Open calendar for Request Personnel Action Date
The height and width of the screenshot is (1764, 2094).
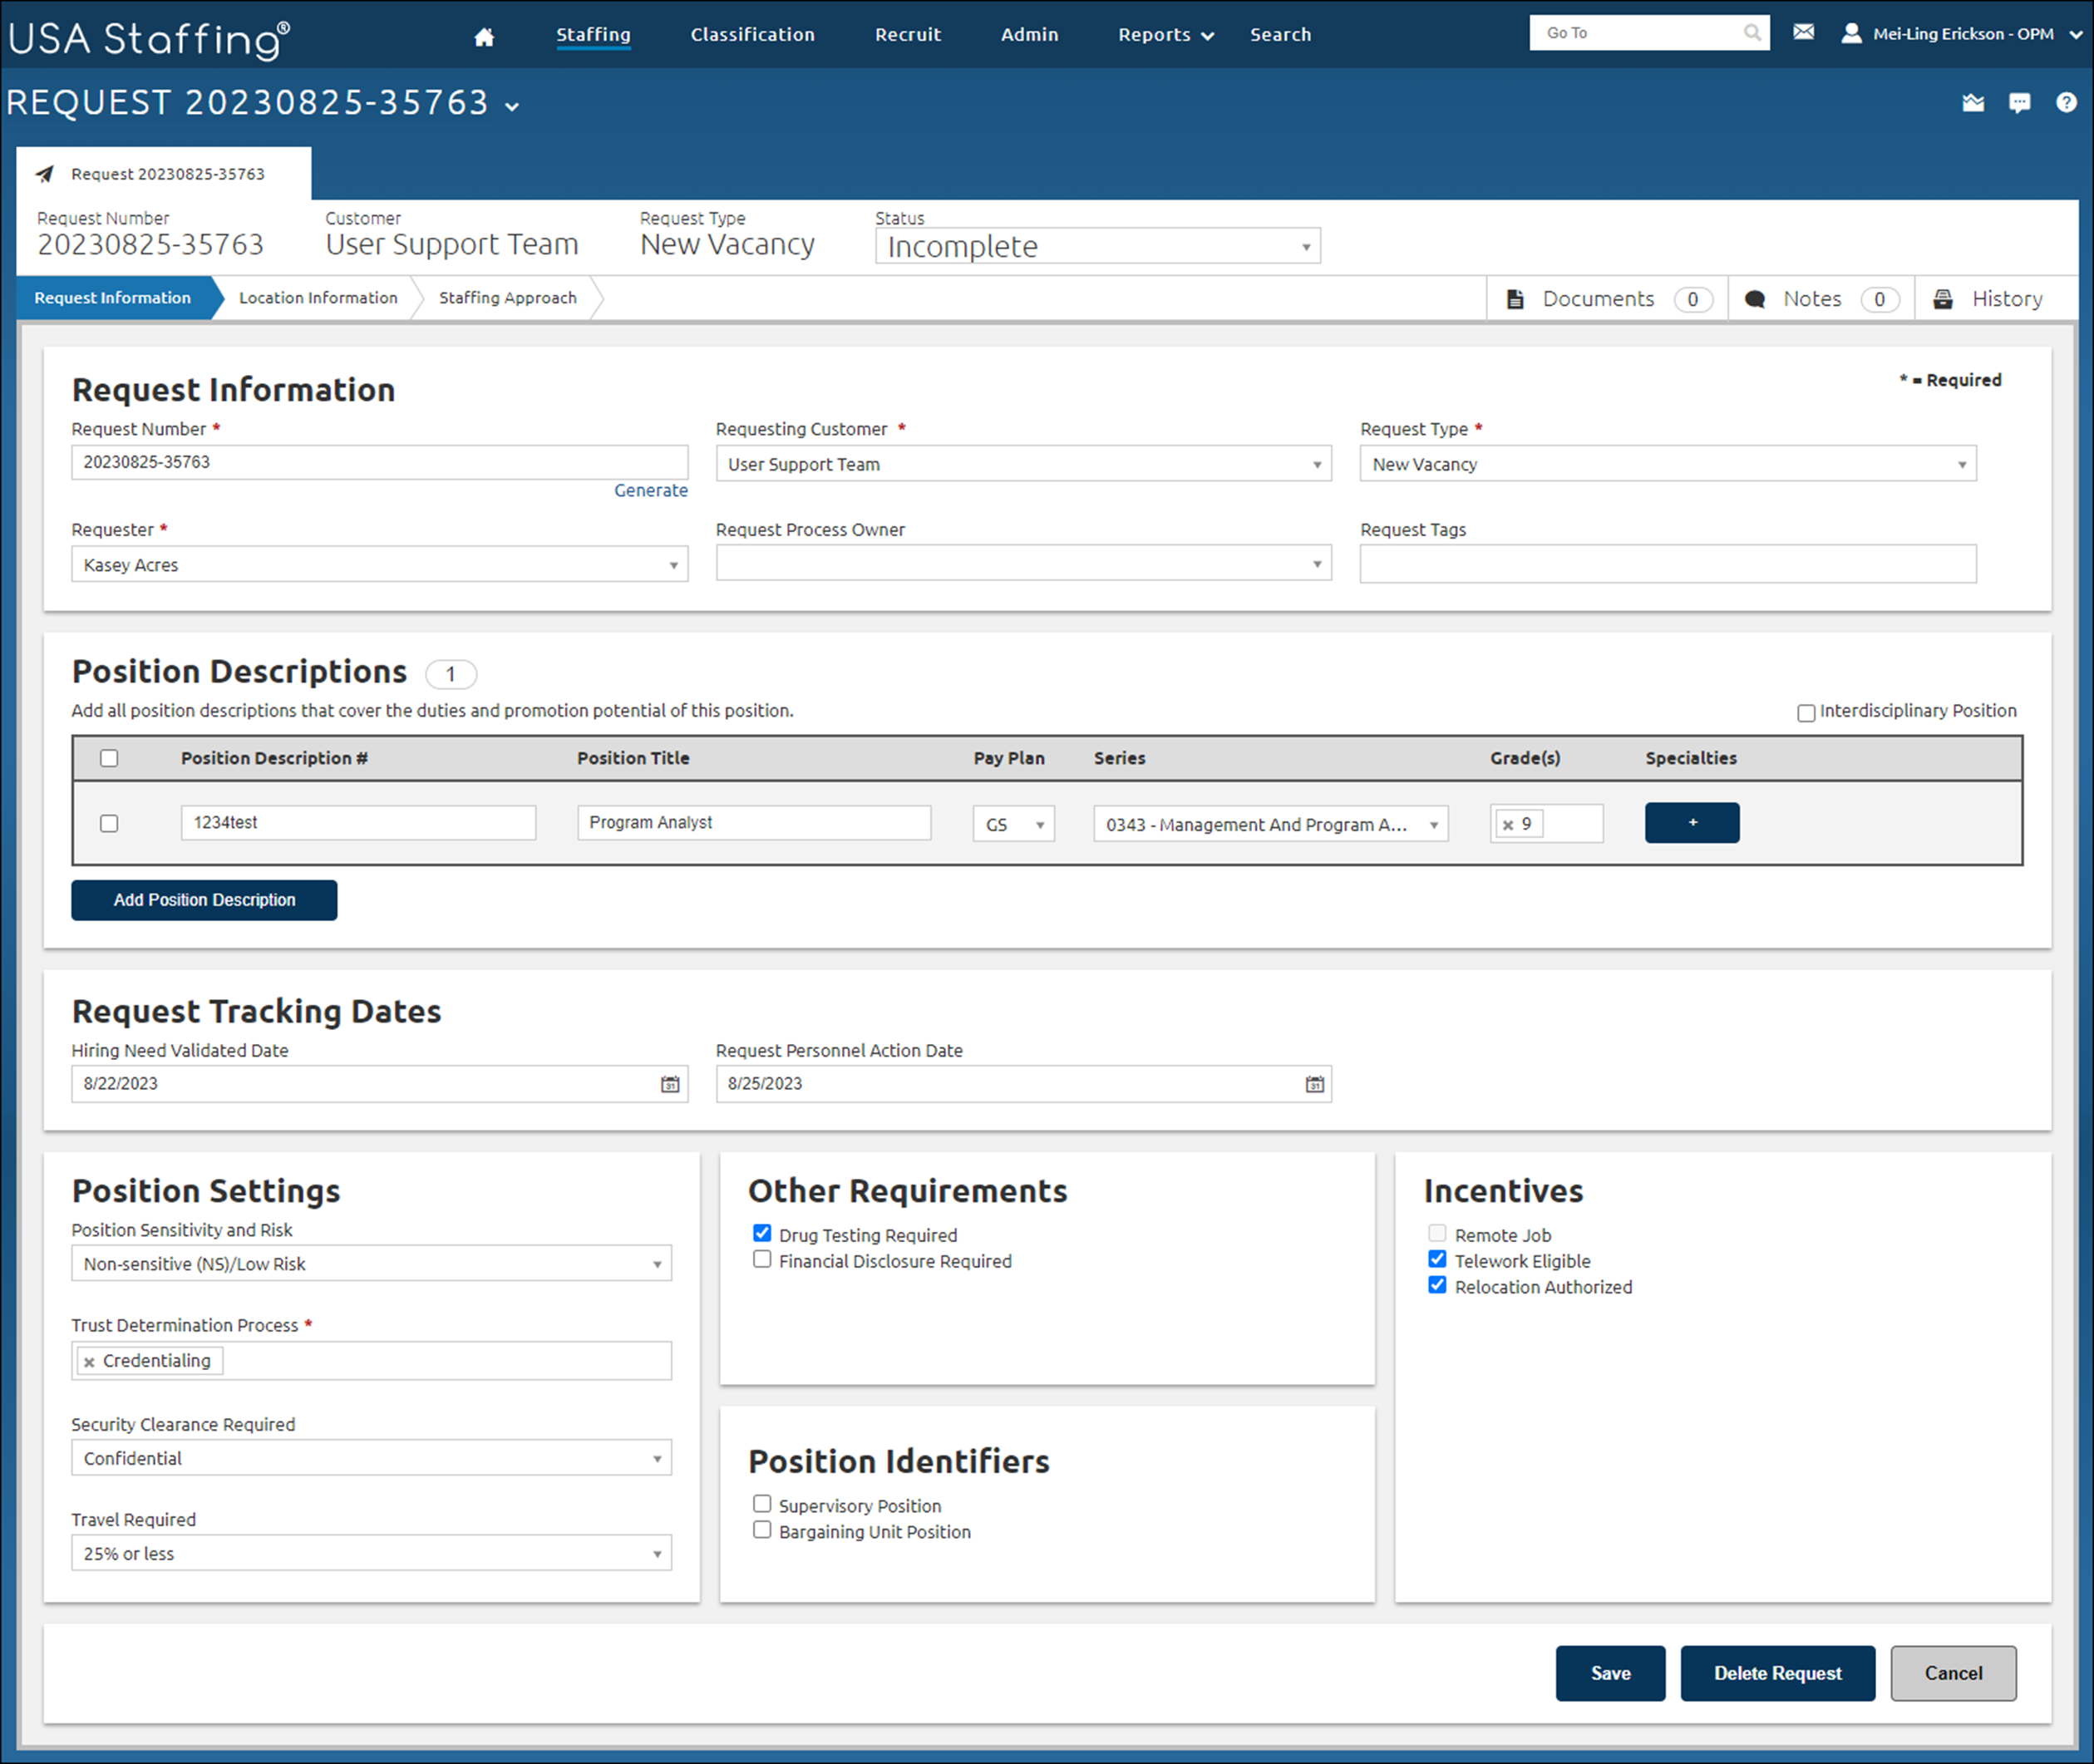pyautogui.click(x=1314, y=1084)
